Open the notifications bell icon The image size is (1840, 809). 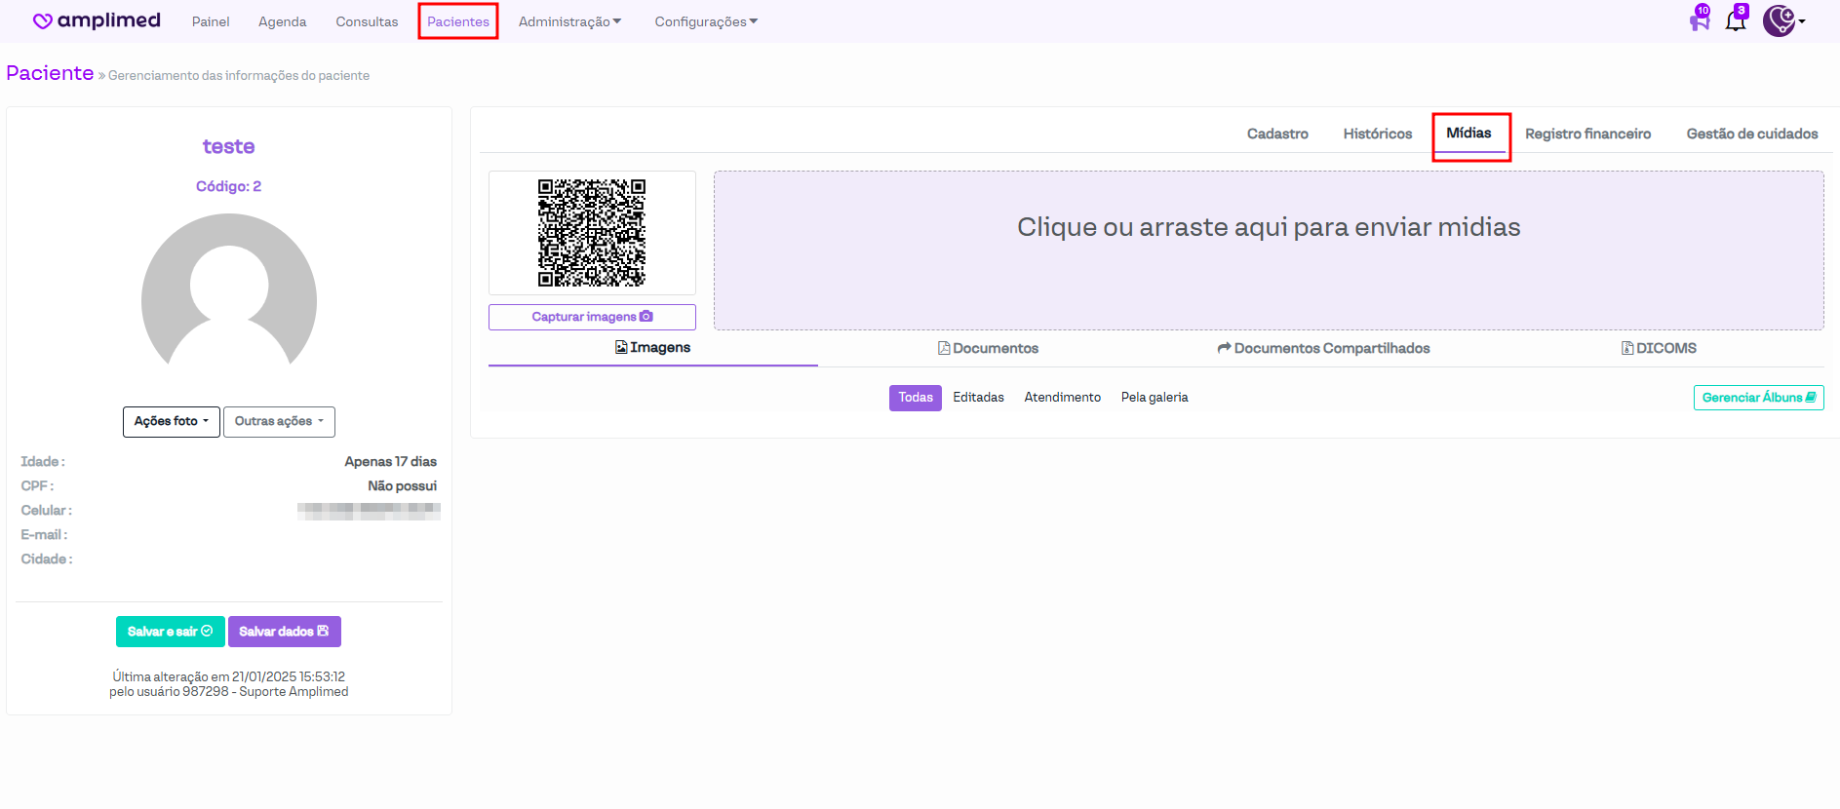[x=1736, y=20]
